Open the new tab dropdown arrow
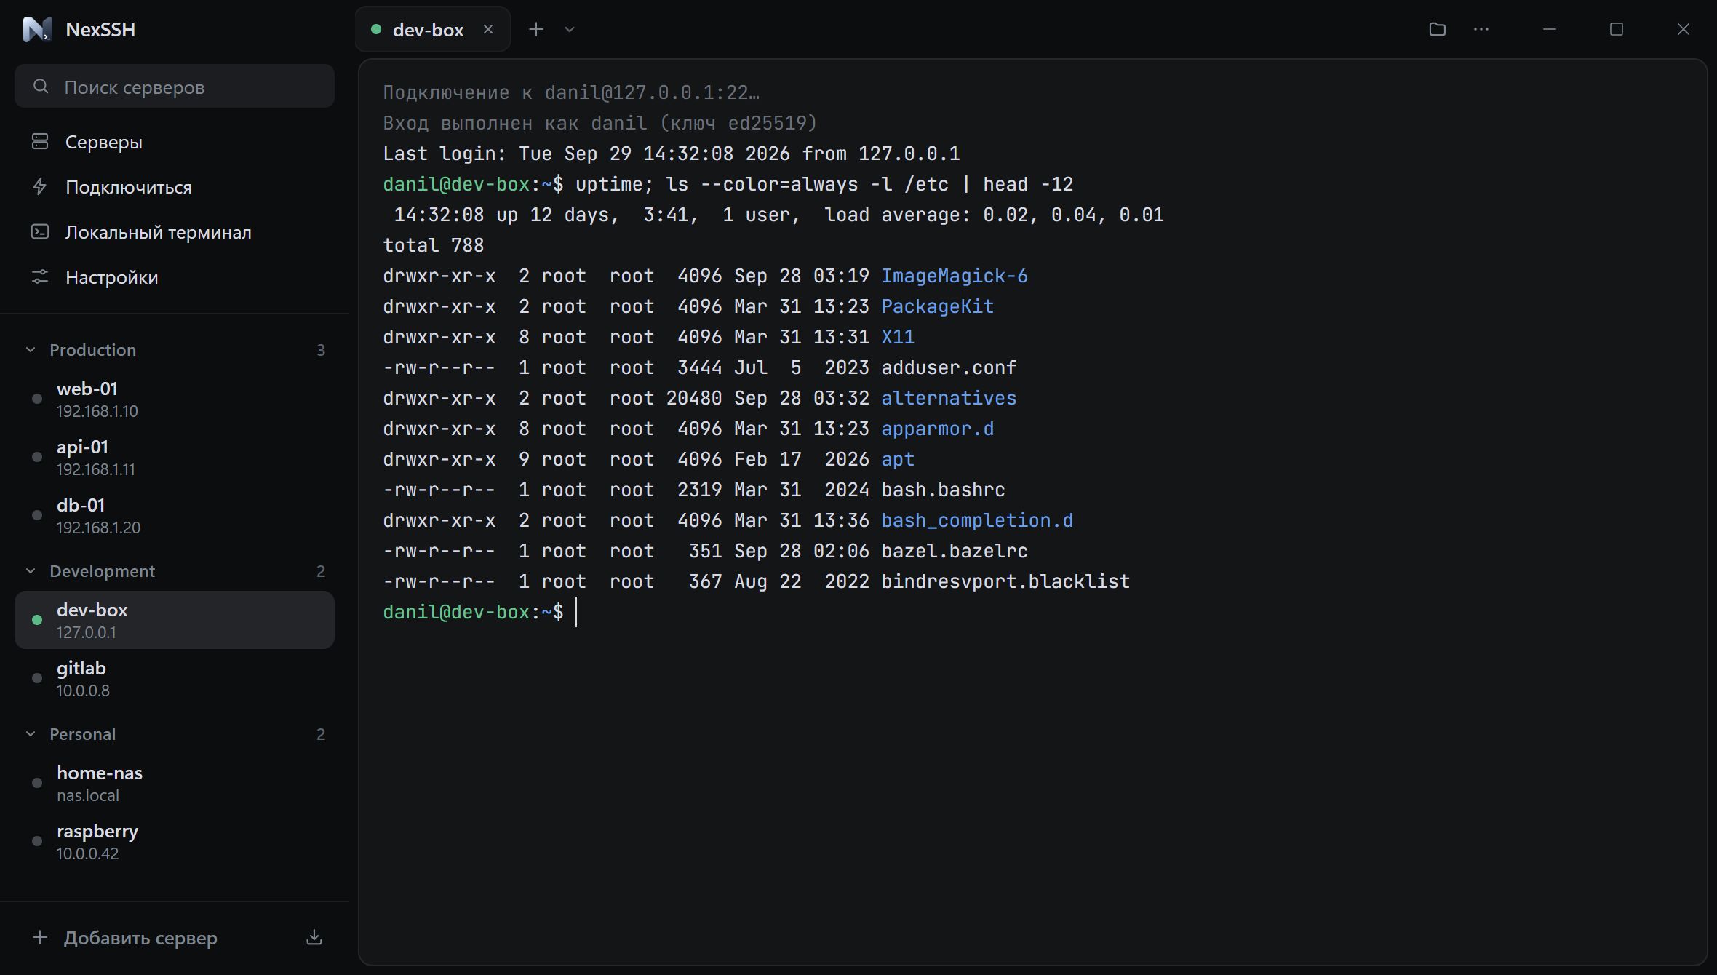Image resolution: width=1717 pixels, height=975 pixels. click(570, 29)
